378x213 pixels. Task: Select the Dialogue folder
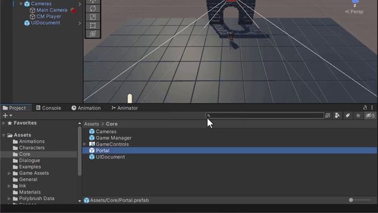30,160
